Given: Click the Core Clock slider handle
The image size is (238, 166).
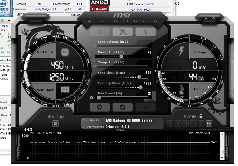Looking at the screenshot, I should point(139,77).
